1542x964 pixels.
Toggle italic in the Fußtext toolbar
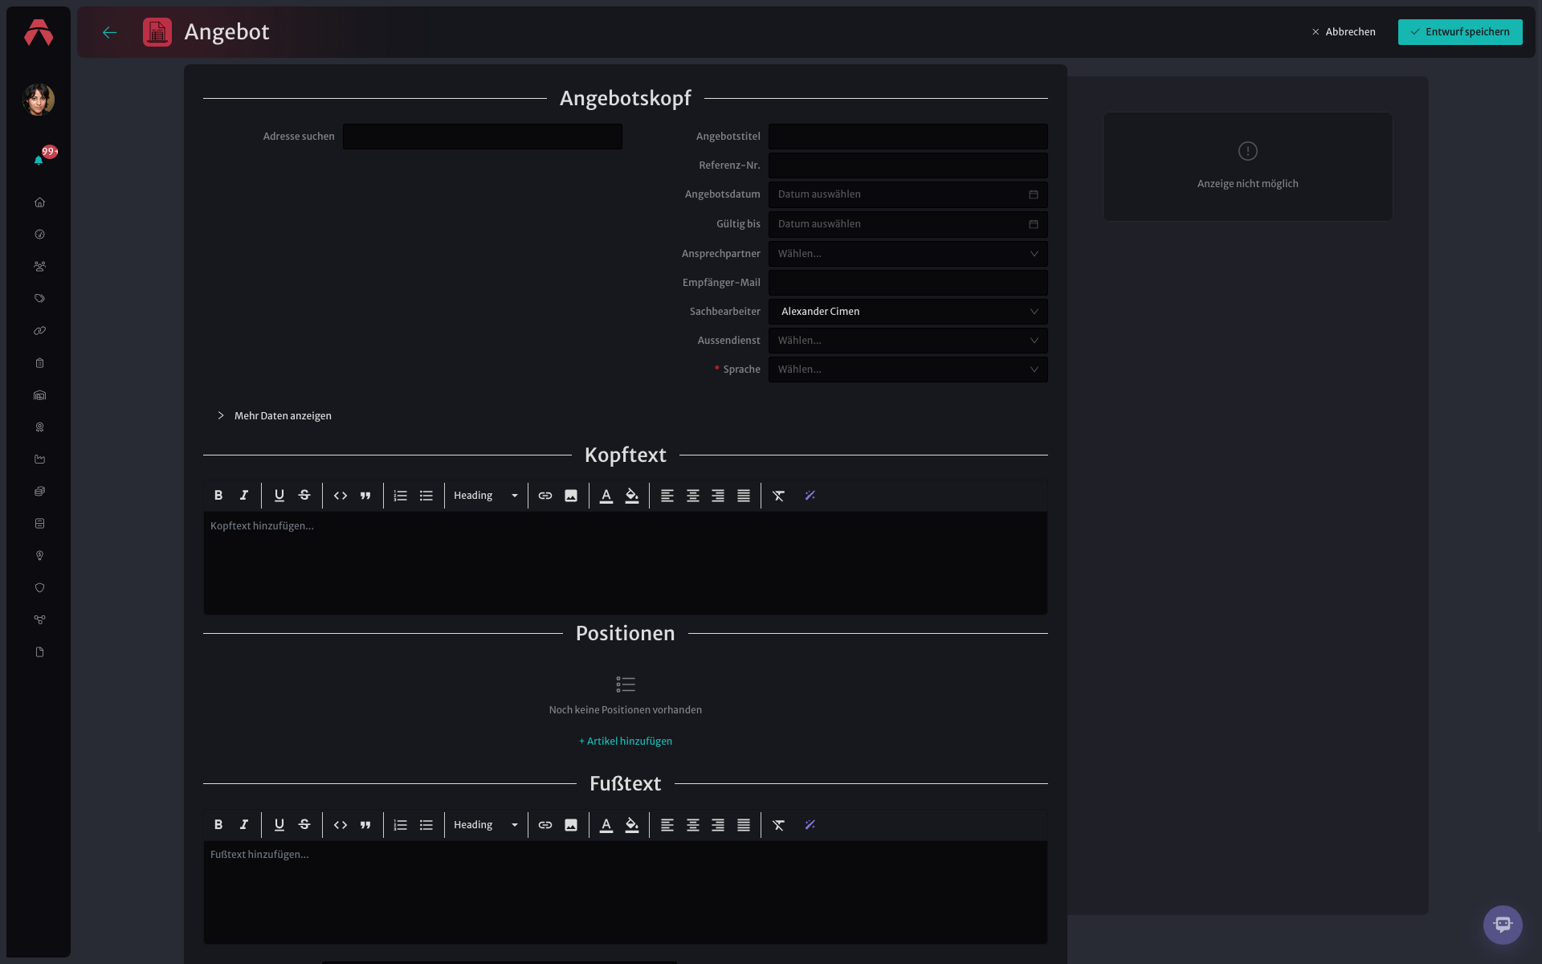[x=244, y=825]
